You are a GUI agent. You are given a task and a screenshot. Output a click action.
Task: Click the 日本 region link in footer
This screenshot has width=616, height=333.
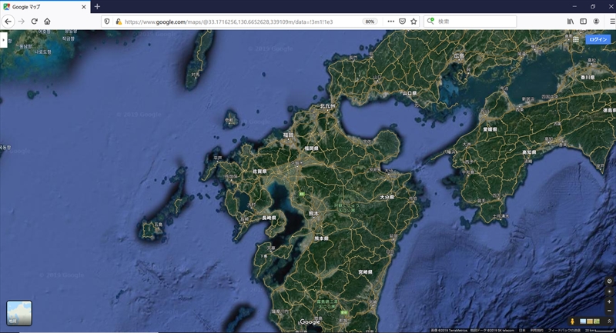522,330
